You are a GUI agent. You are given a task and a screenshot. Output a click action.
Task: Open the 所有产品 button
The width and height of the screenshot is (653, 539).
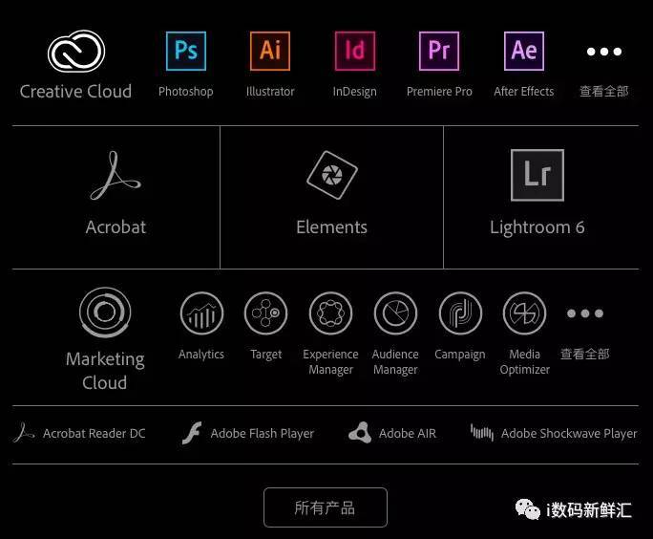point(326,507)
